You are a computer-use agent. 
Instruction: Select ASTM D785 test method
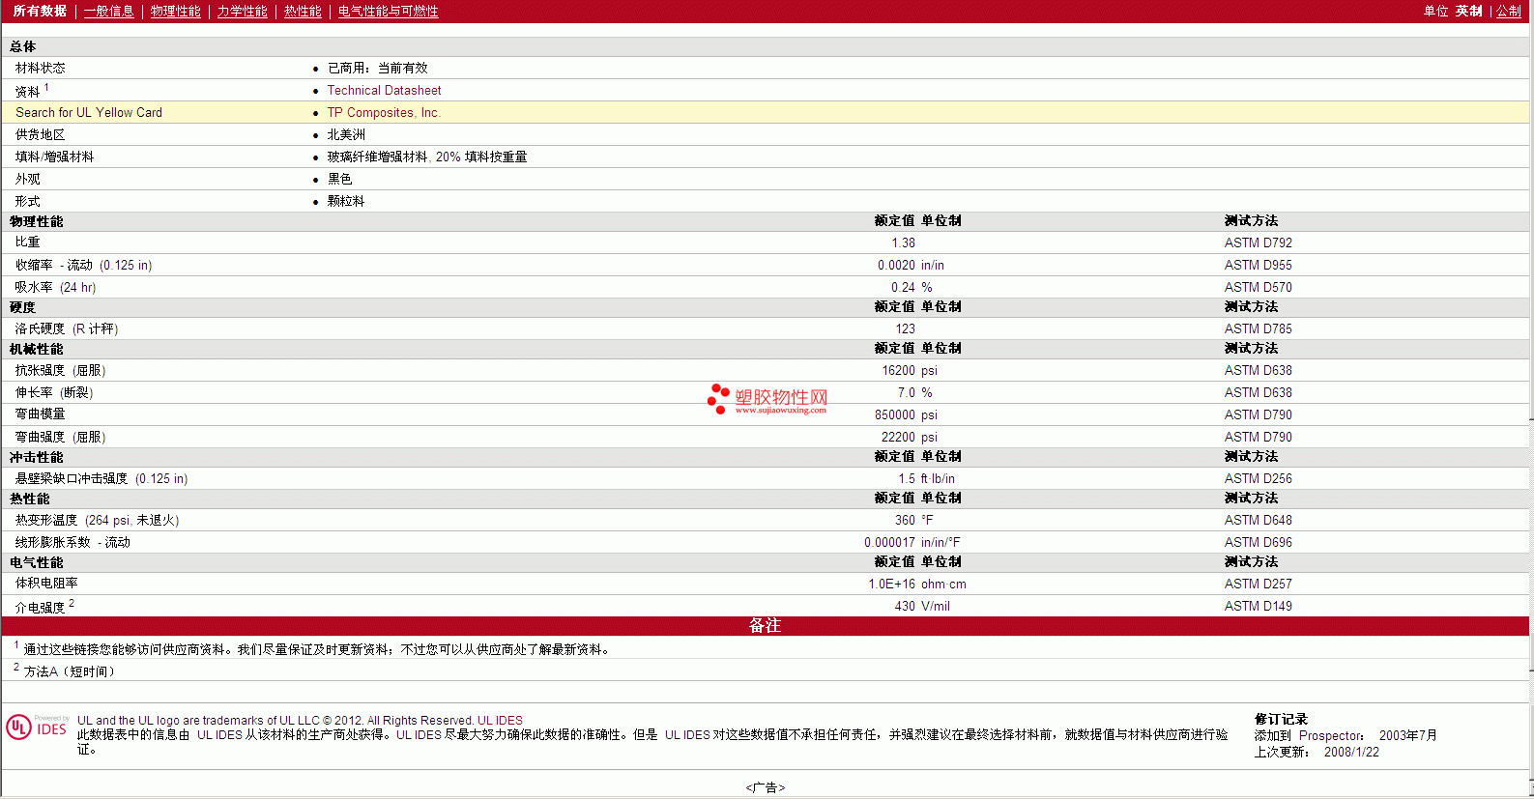(1258, 328)
